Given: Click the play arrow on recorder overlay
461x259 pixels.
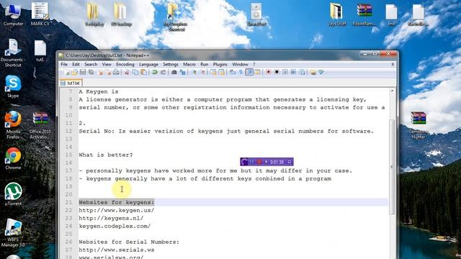Looking at the screenshot, I should 266,162.
